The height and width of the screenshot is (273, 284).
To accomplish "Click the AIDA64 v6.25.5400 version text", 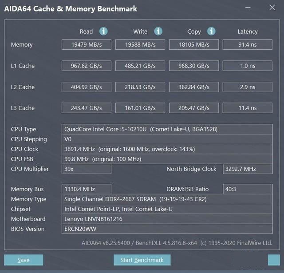I will [106, 243].
